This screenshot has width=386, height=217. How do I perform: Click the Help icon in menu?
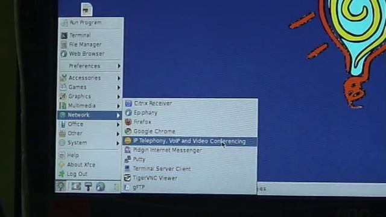point(62,156)
